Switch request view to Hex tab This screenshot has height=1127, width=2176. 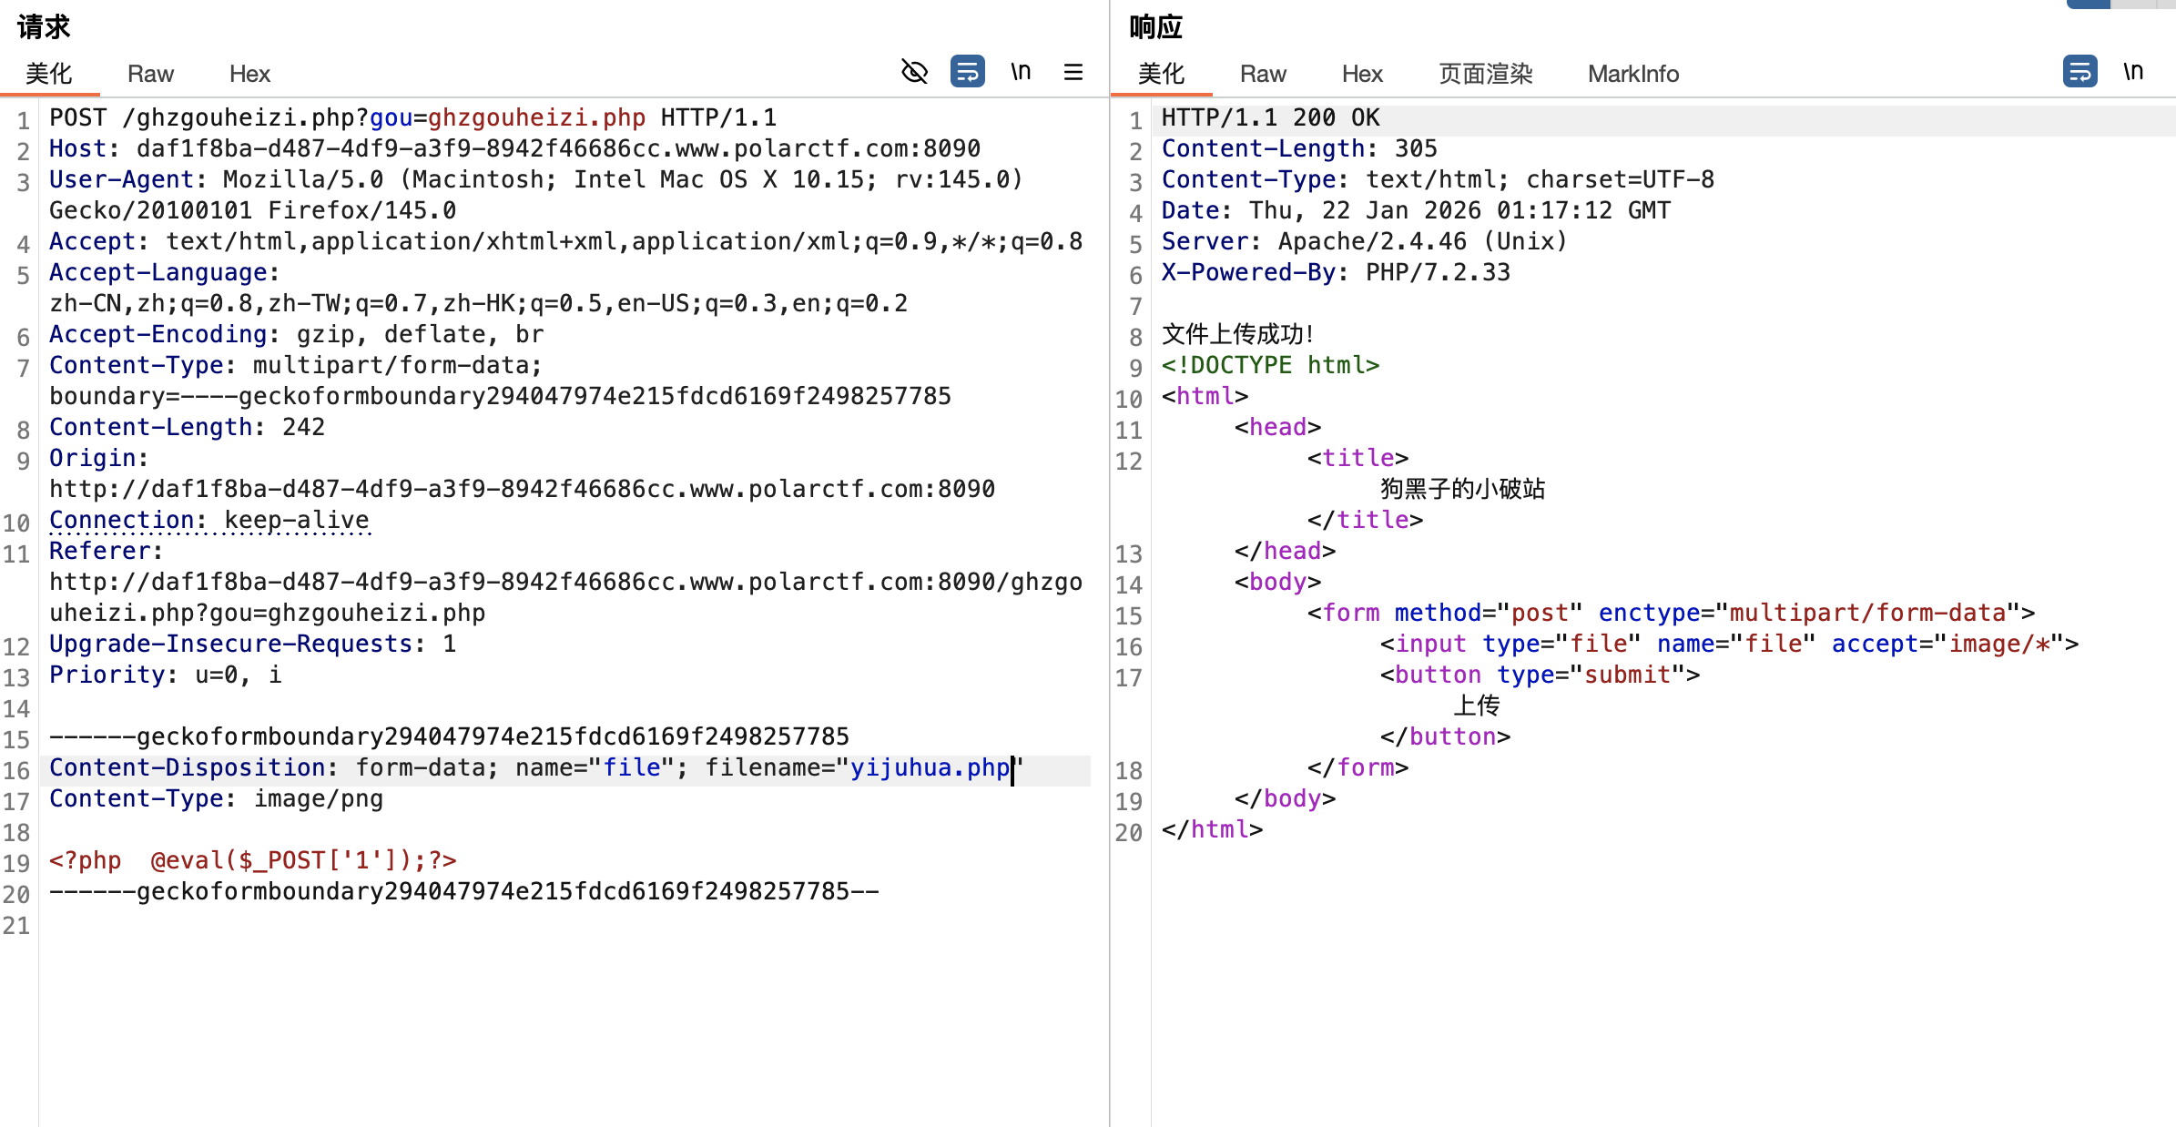tap(249, 74)
